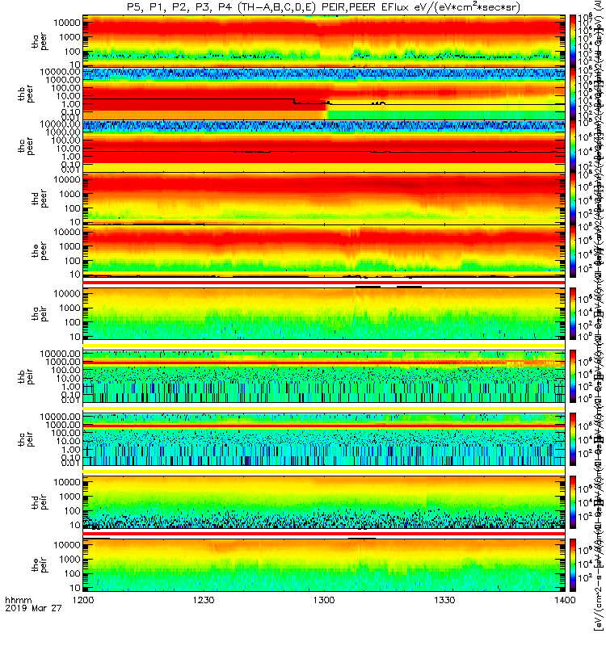Click inside the thb peir ion spectrogram
The image size is (606, 646).
point(324,376)
